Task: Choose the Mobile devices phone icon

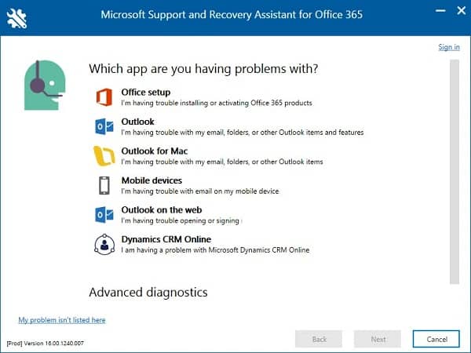Action: (104, 185)
